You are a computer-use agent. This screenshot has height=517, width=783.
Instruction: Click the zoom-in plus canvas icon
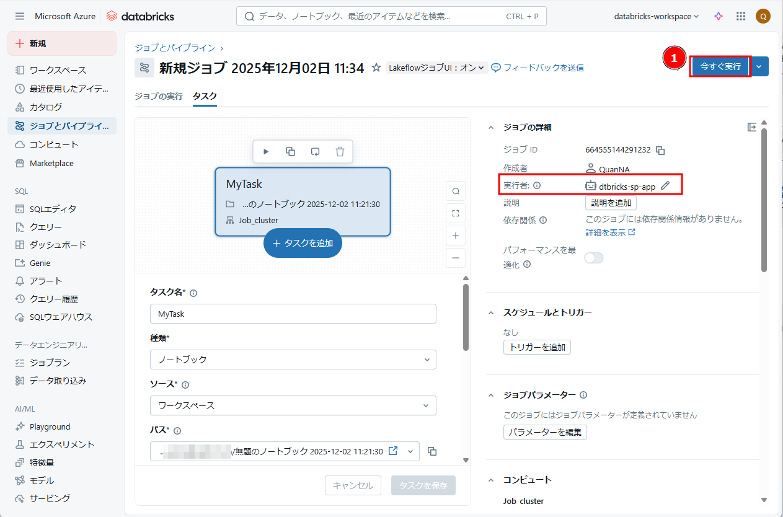tap(456, 236)
